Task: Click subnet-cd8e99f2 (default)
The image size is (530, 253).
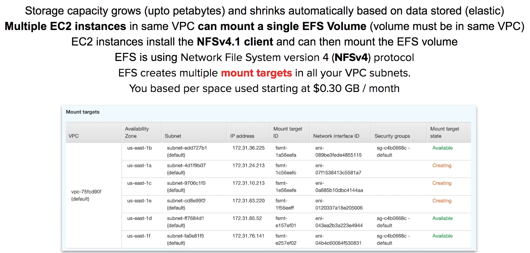Action: pyautogui.click(x=186, y=204)
